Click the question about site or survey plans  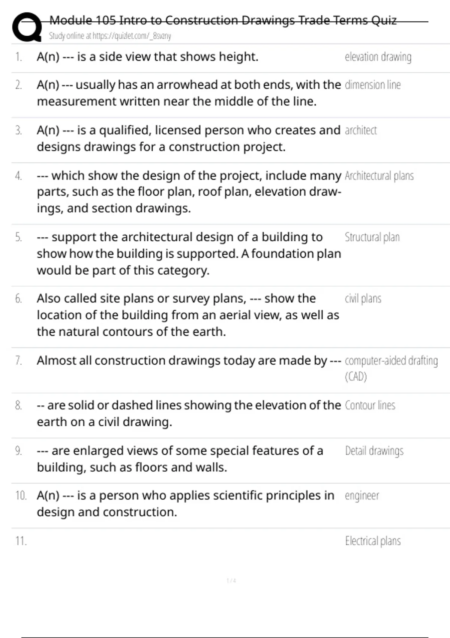tap(187, 315)
